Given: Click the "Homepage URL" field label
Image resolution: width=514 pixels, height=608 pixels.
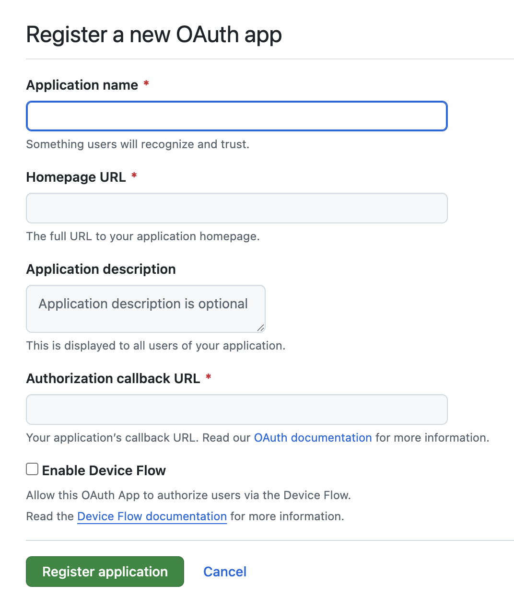Looking at the screenshot, I should point(76,177).
